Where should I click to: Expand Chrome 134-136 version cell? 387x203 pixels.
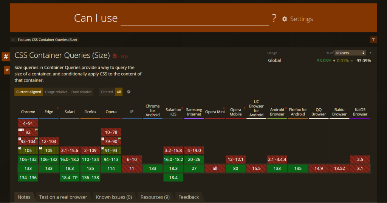click(28, 178)
